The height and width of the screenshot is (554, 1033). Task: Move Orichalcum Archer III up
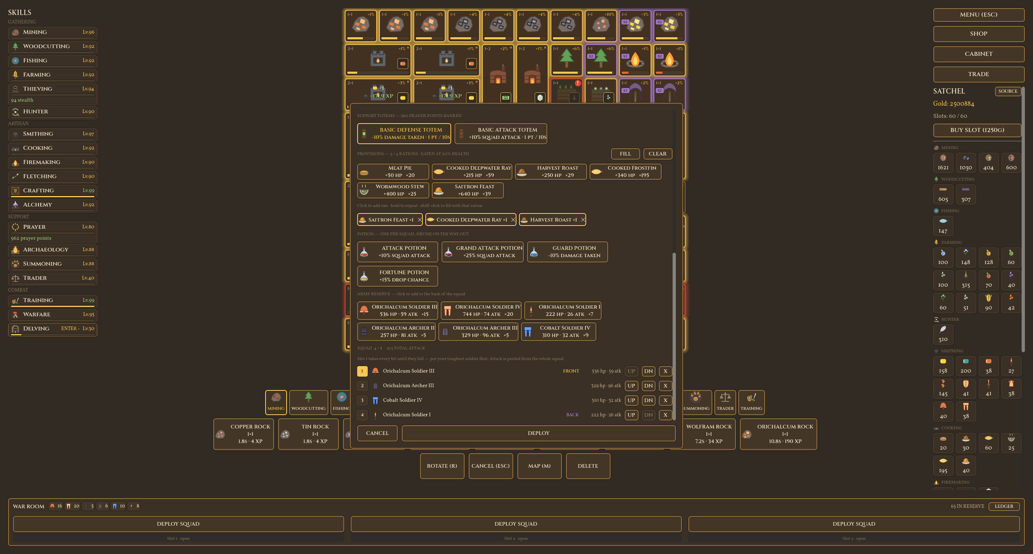click(631, 386)
